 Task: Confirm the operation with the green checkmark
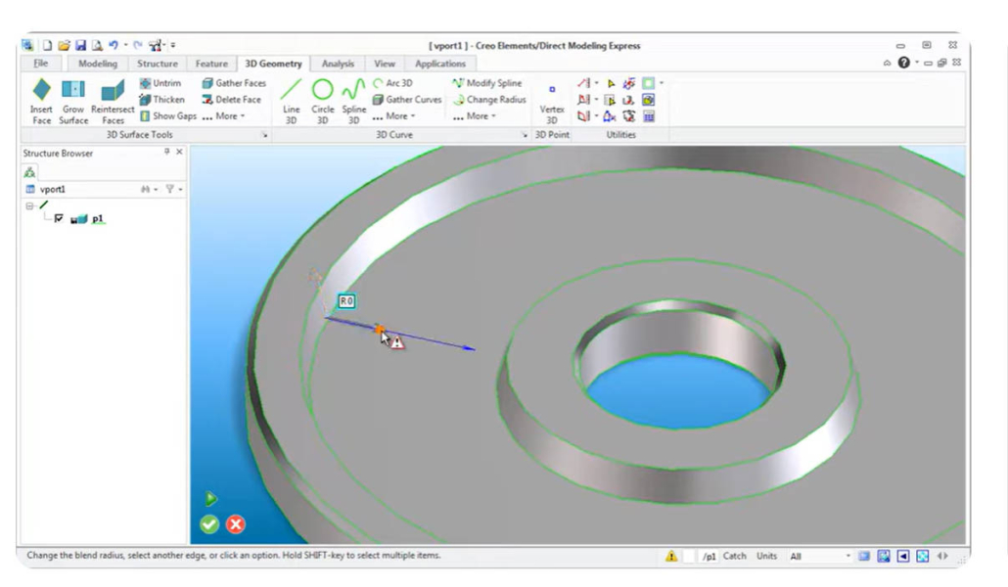pos(209,524)
